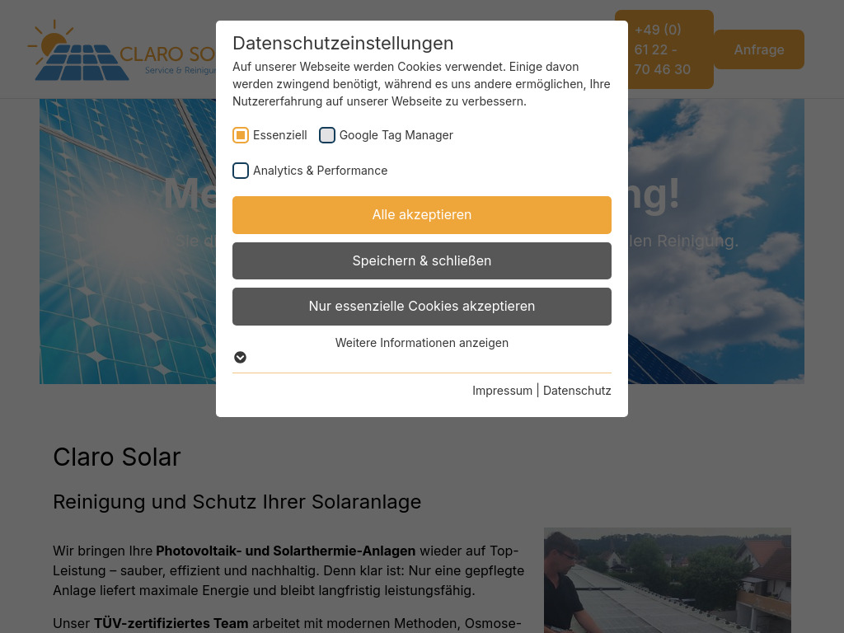The image size is (844, 633).
Task: Click Speichern & schließen
Action: click(421, 260)
